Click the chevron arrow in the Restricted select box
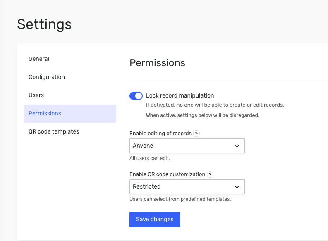The height and width of the screenshot is (241, 328). click(237, 187)
